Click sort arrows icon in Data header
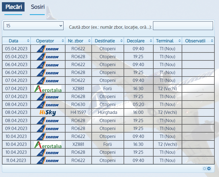This screenshot has width=219, height=177. coord(28,41)
